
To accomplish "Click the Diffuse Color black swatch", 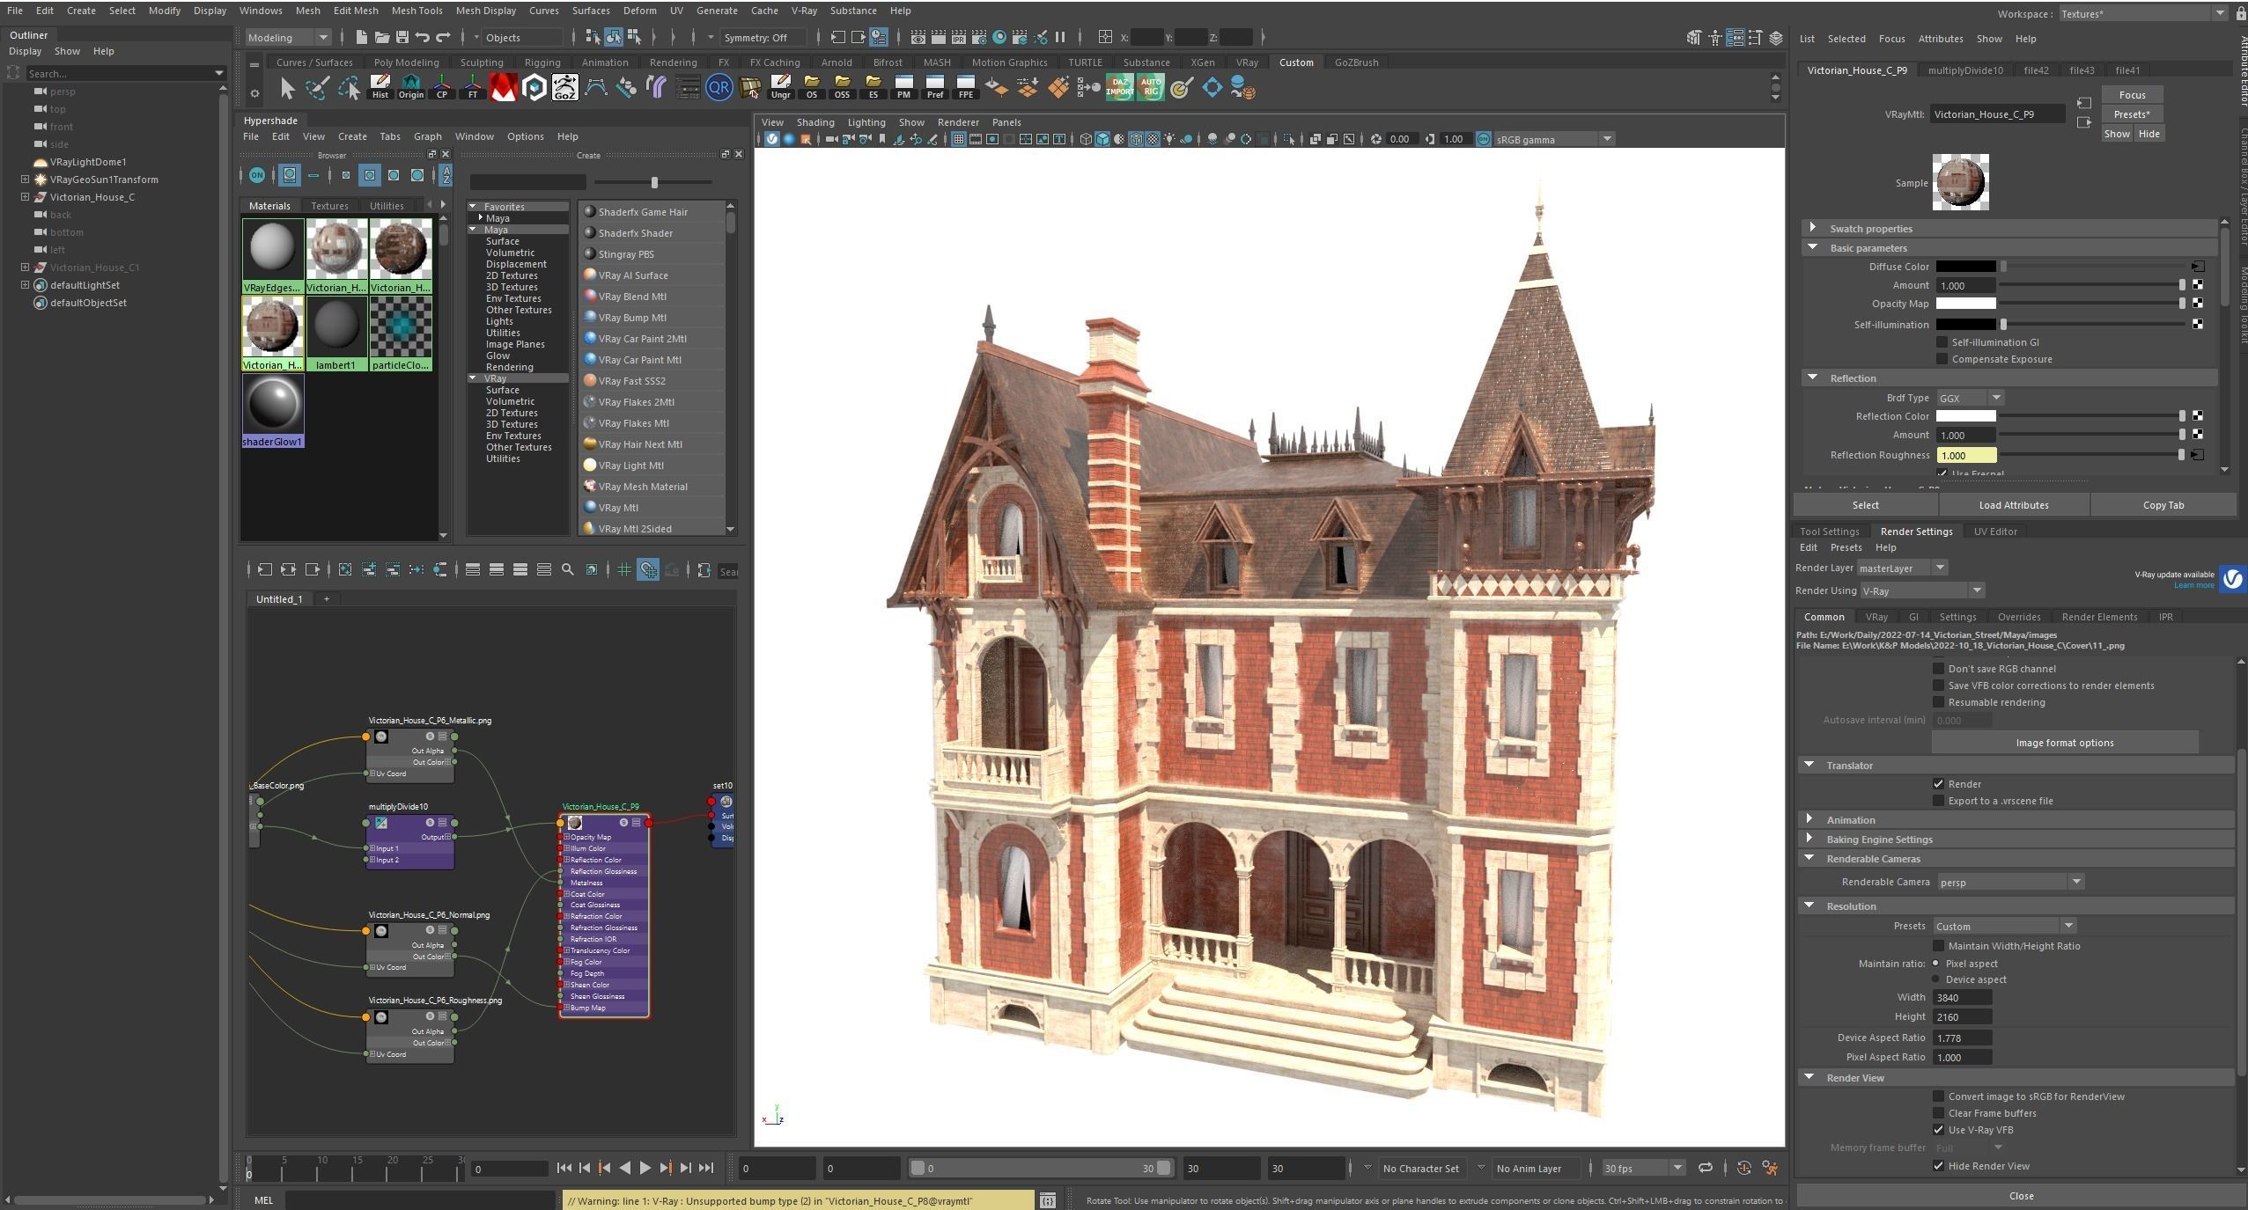I will (1965, 267).
